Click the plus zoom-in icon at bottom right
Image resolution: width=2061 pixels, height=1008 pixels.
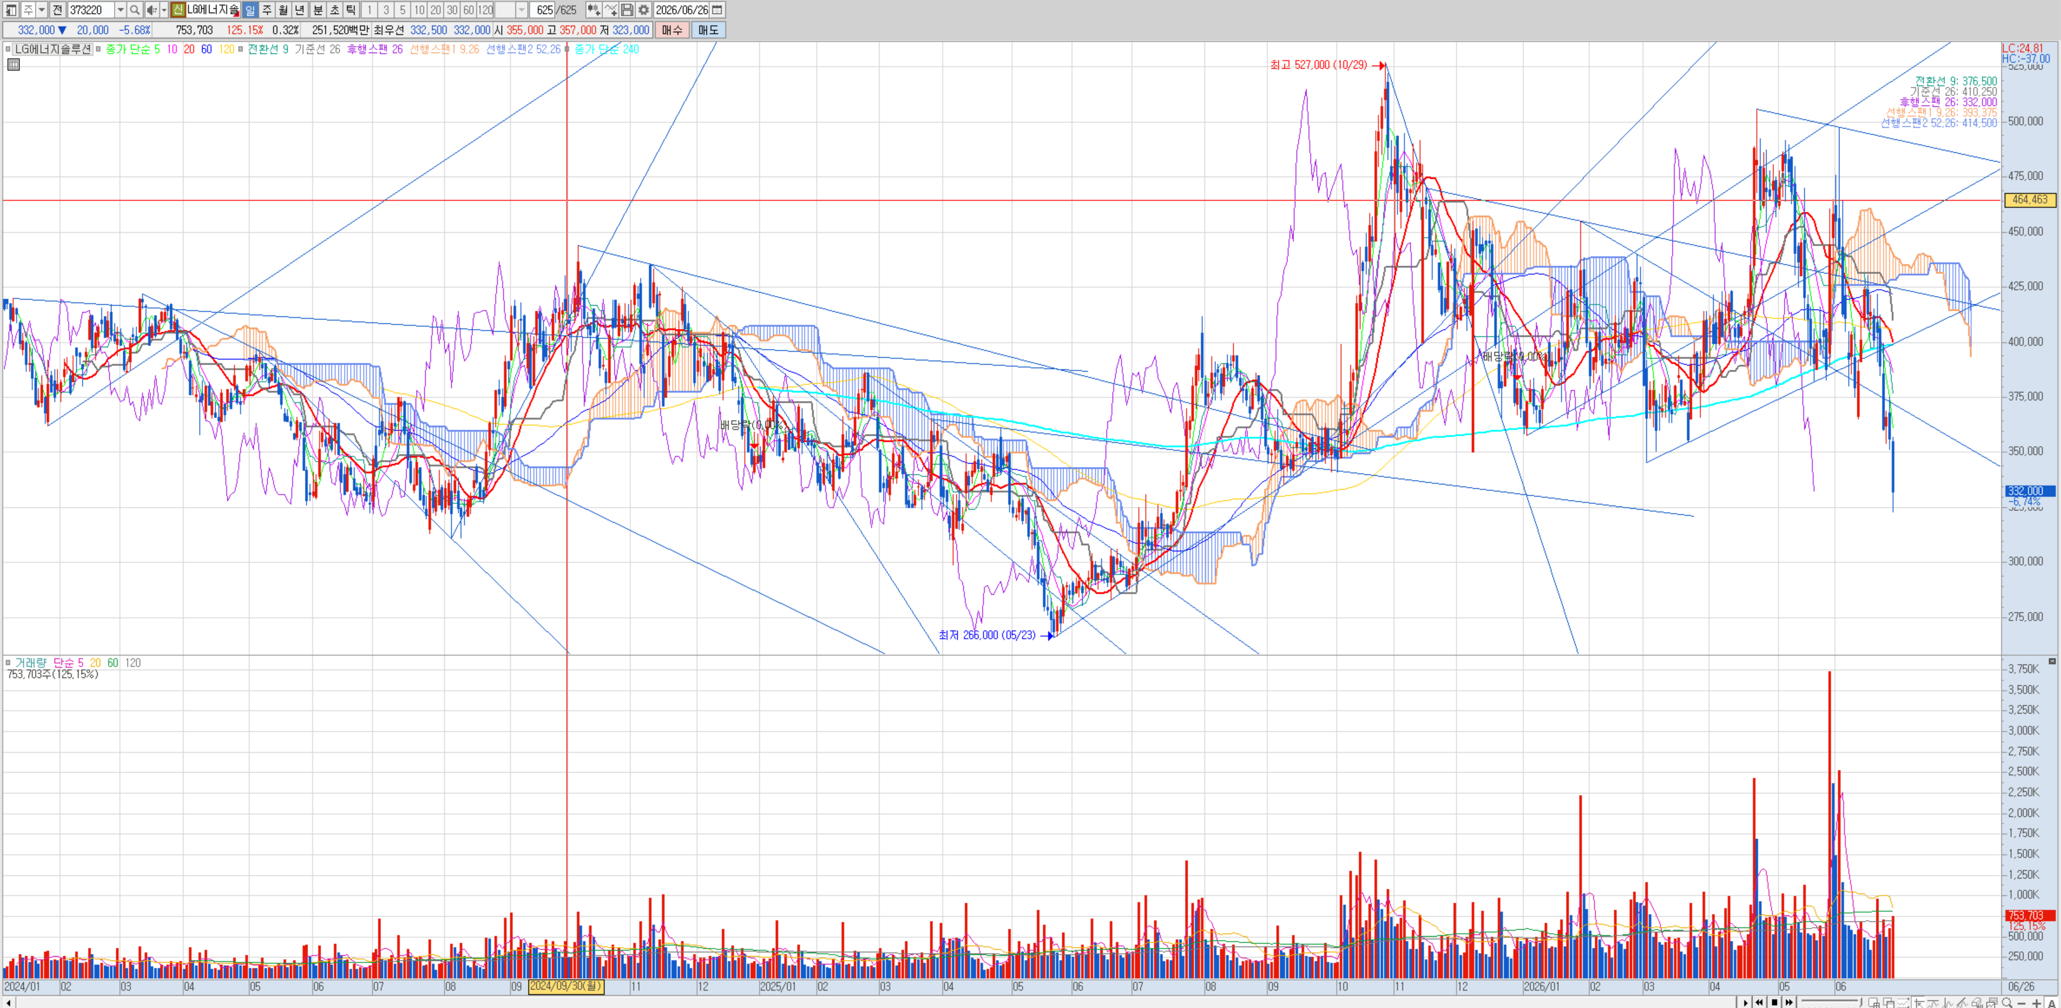click(2037, 1002)
